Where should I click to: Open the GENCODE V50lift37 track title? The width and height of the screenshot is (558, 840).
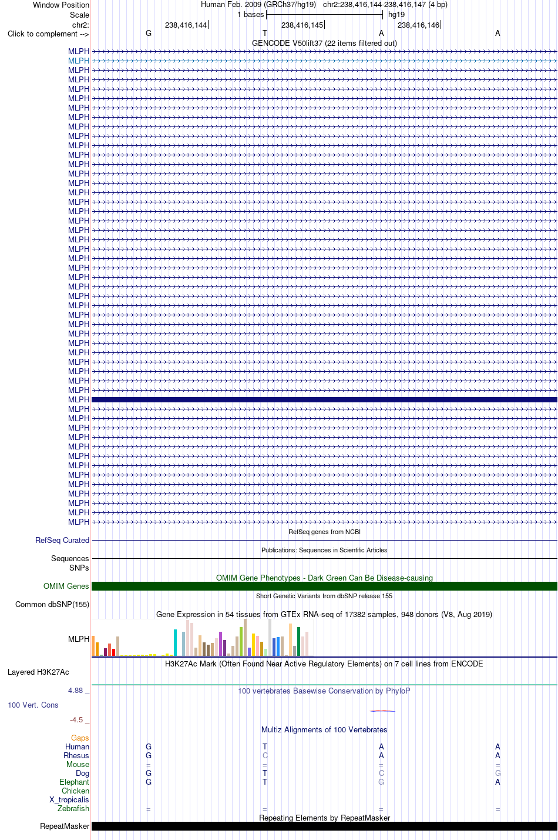tap(324, 43)
